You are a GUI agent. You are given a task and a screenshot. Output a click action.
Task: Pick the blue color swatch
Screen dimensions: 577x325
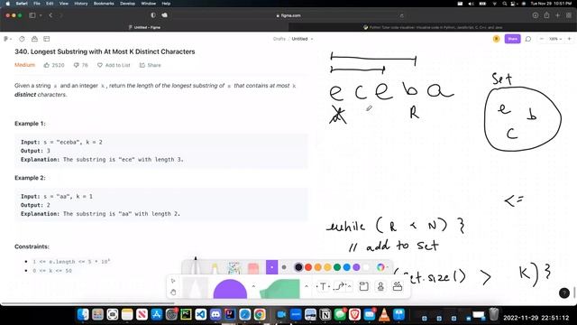coord(346,267)
